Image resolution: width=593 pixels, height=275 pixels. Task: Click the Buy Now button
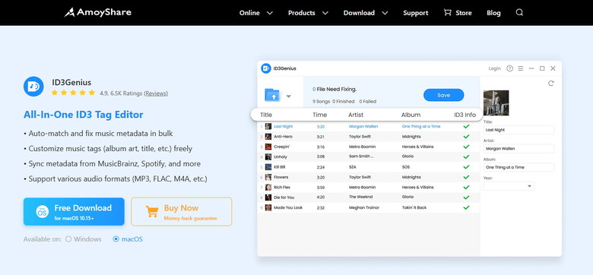tap(182, 211)
